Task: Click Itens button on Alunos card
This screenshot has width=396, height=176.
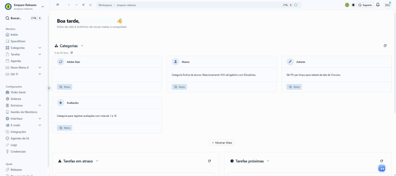Action: [179, 87]
